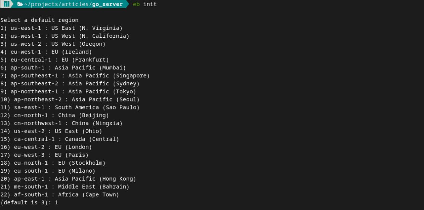Choose the ap-northeast-1 Tokyo line
This screenshot has width=424, height=210.
click(x=68, y=91)
